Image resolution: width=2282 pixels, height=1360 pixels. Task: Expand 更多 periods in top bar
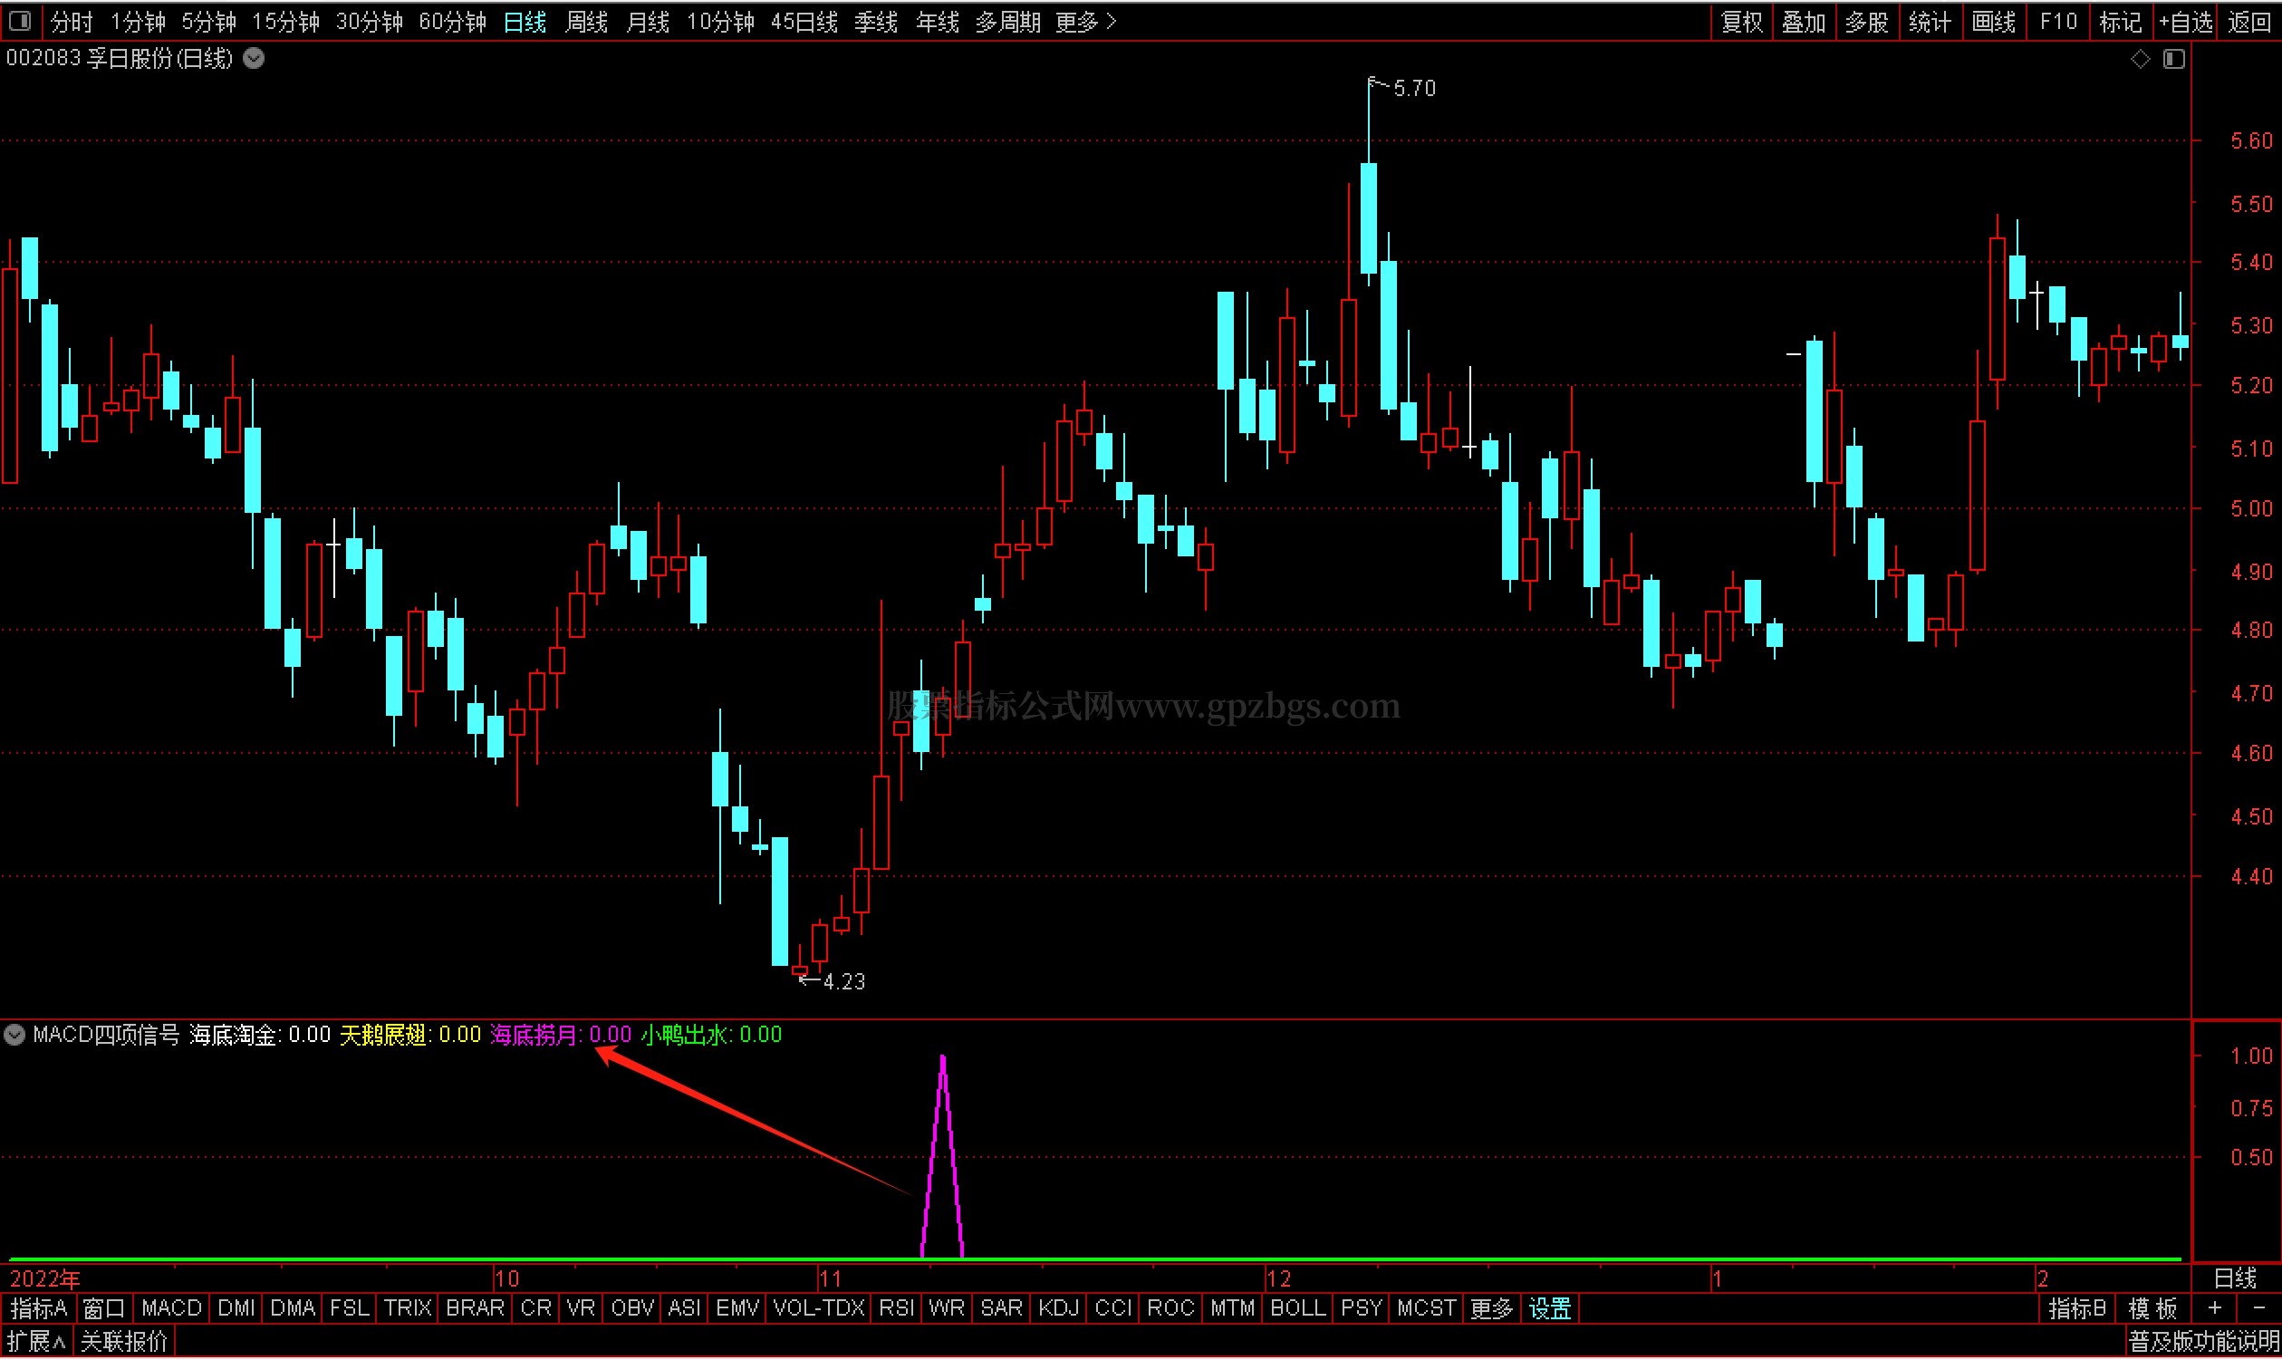(x=1085, y=21)
